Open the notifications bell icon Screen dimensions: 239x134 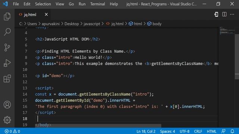coord(232,131)
